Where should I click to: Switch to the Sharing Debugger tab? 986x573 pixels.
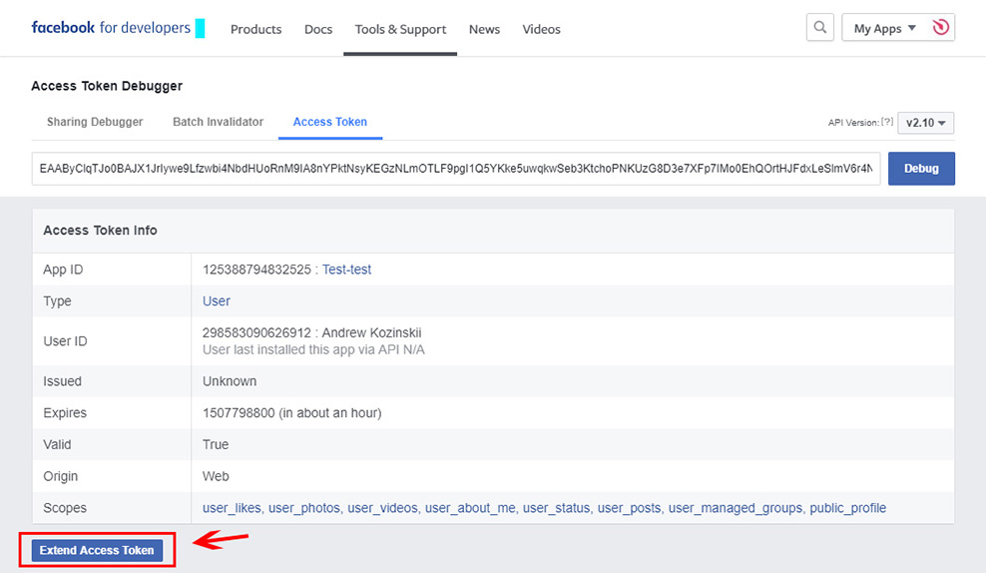click(95, 122)
